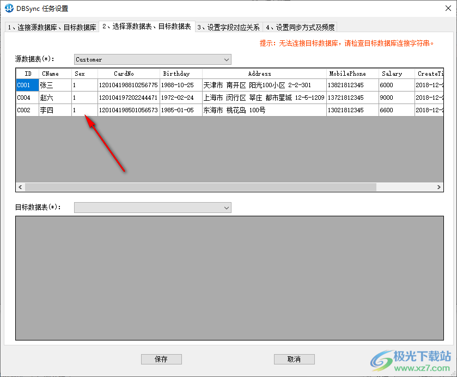Click the Salary column header
The height and width of the screenshot is (377, 457).
coord(397,74)
